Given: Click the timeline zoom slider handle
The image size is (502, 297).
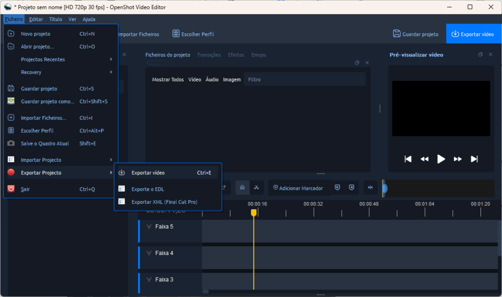Looking at the screenshot, I should coord(385,188).
